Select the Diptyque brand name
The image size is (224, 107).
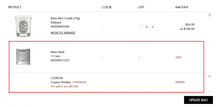point(56,22)
